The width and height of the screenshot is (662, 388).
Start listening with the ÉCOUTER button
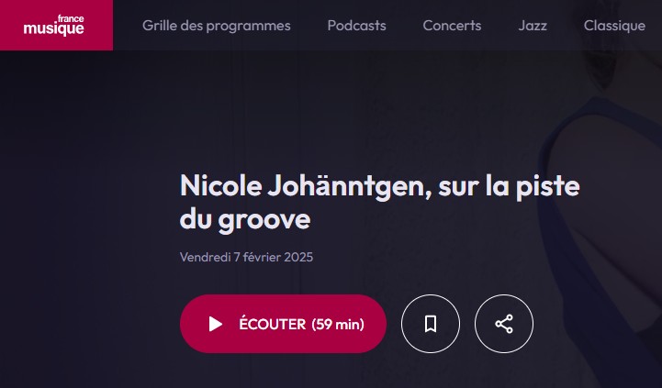pos(283,324)
